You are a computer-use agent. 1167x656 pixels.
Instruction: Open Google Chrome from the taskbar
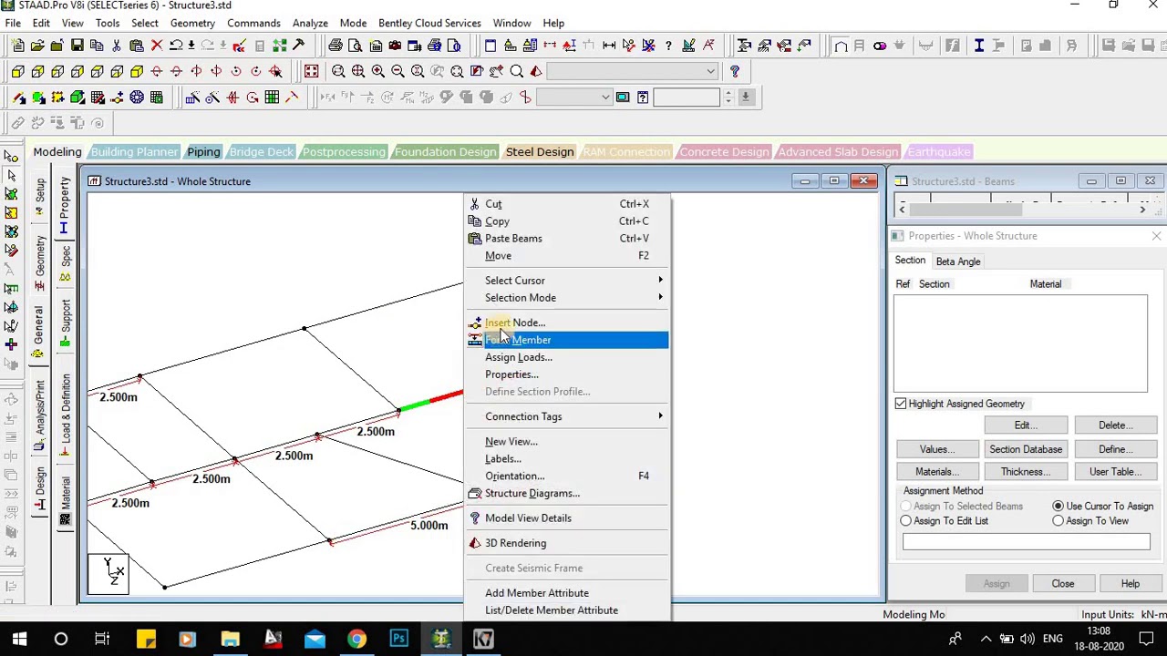356,639
